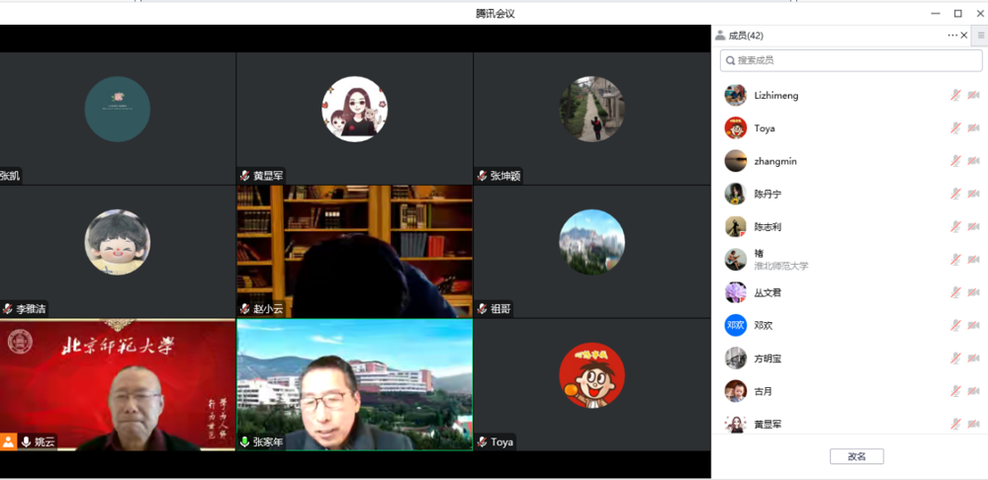This screenshot has width=988, height=480.
Task: Click the 搜索成员 search field
Action: point(851,60)
